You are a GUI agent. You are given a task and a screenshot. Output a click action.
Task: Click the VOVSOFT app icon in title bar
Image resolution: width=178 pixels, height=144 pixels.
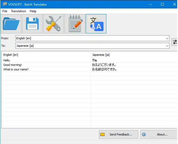(5, 4)
